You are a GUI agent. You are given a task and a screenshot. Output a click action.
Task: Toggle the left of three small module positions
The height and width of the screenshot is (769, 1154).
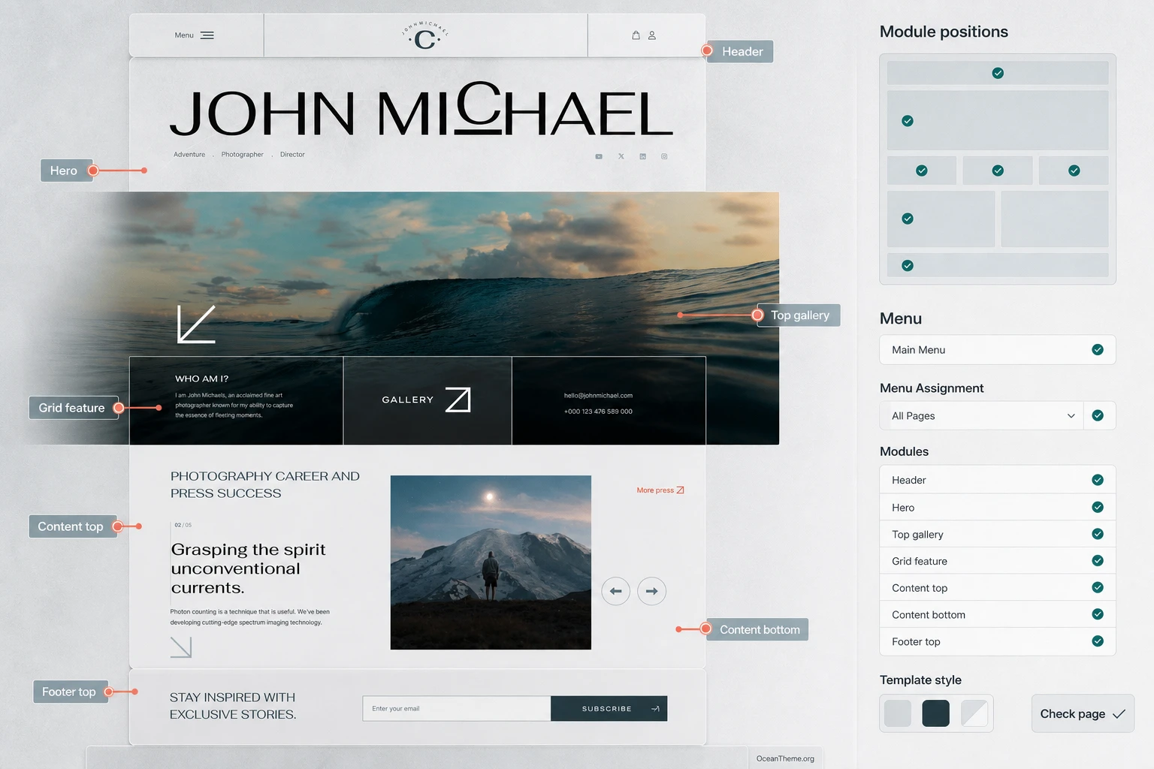point(922,170)
